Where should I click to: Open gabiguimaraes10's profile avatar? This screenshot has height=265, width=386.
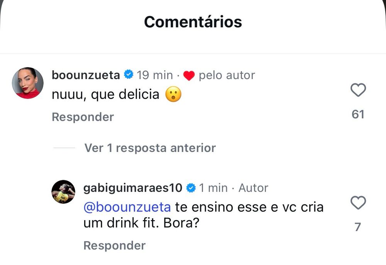63,192
